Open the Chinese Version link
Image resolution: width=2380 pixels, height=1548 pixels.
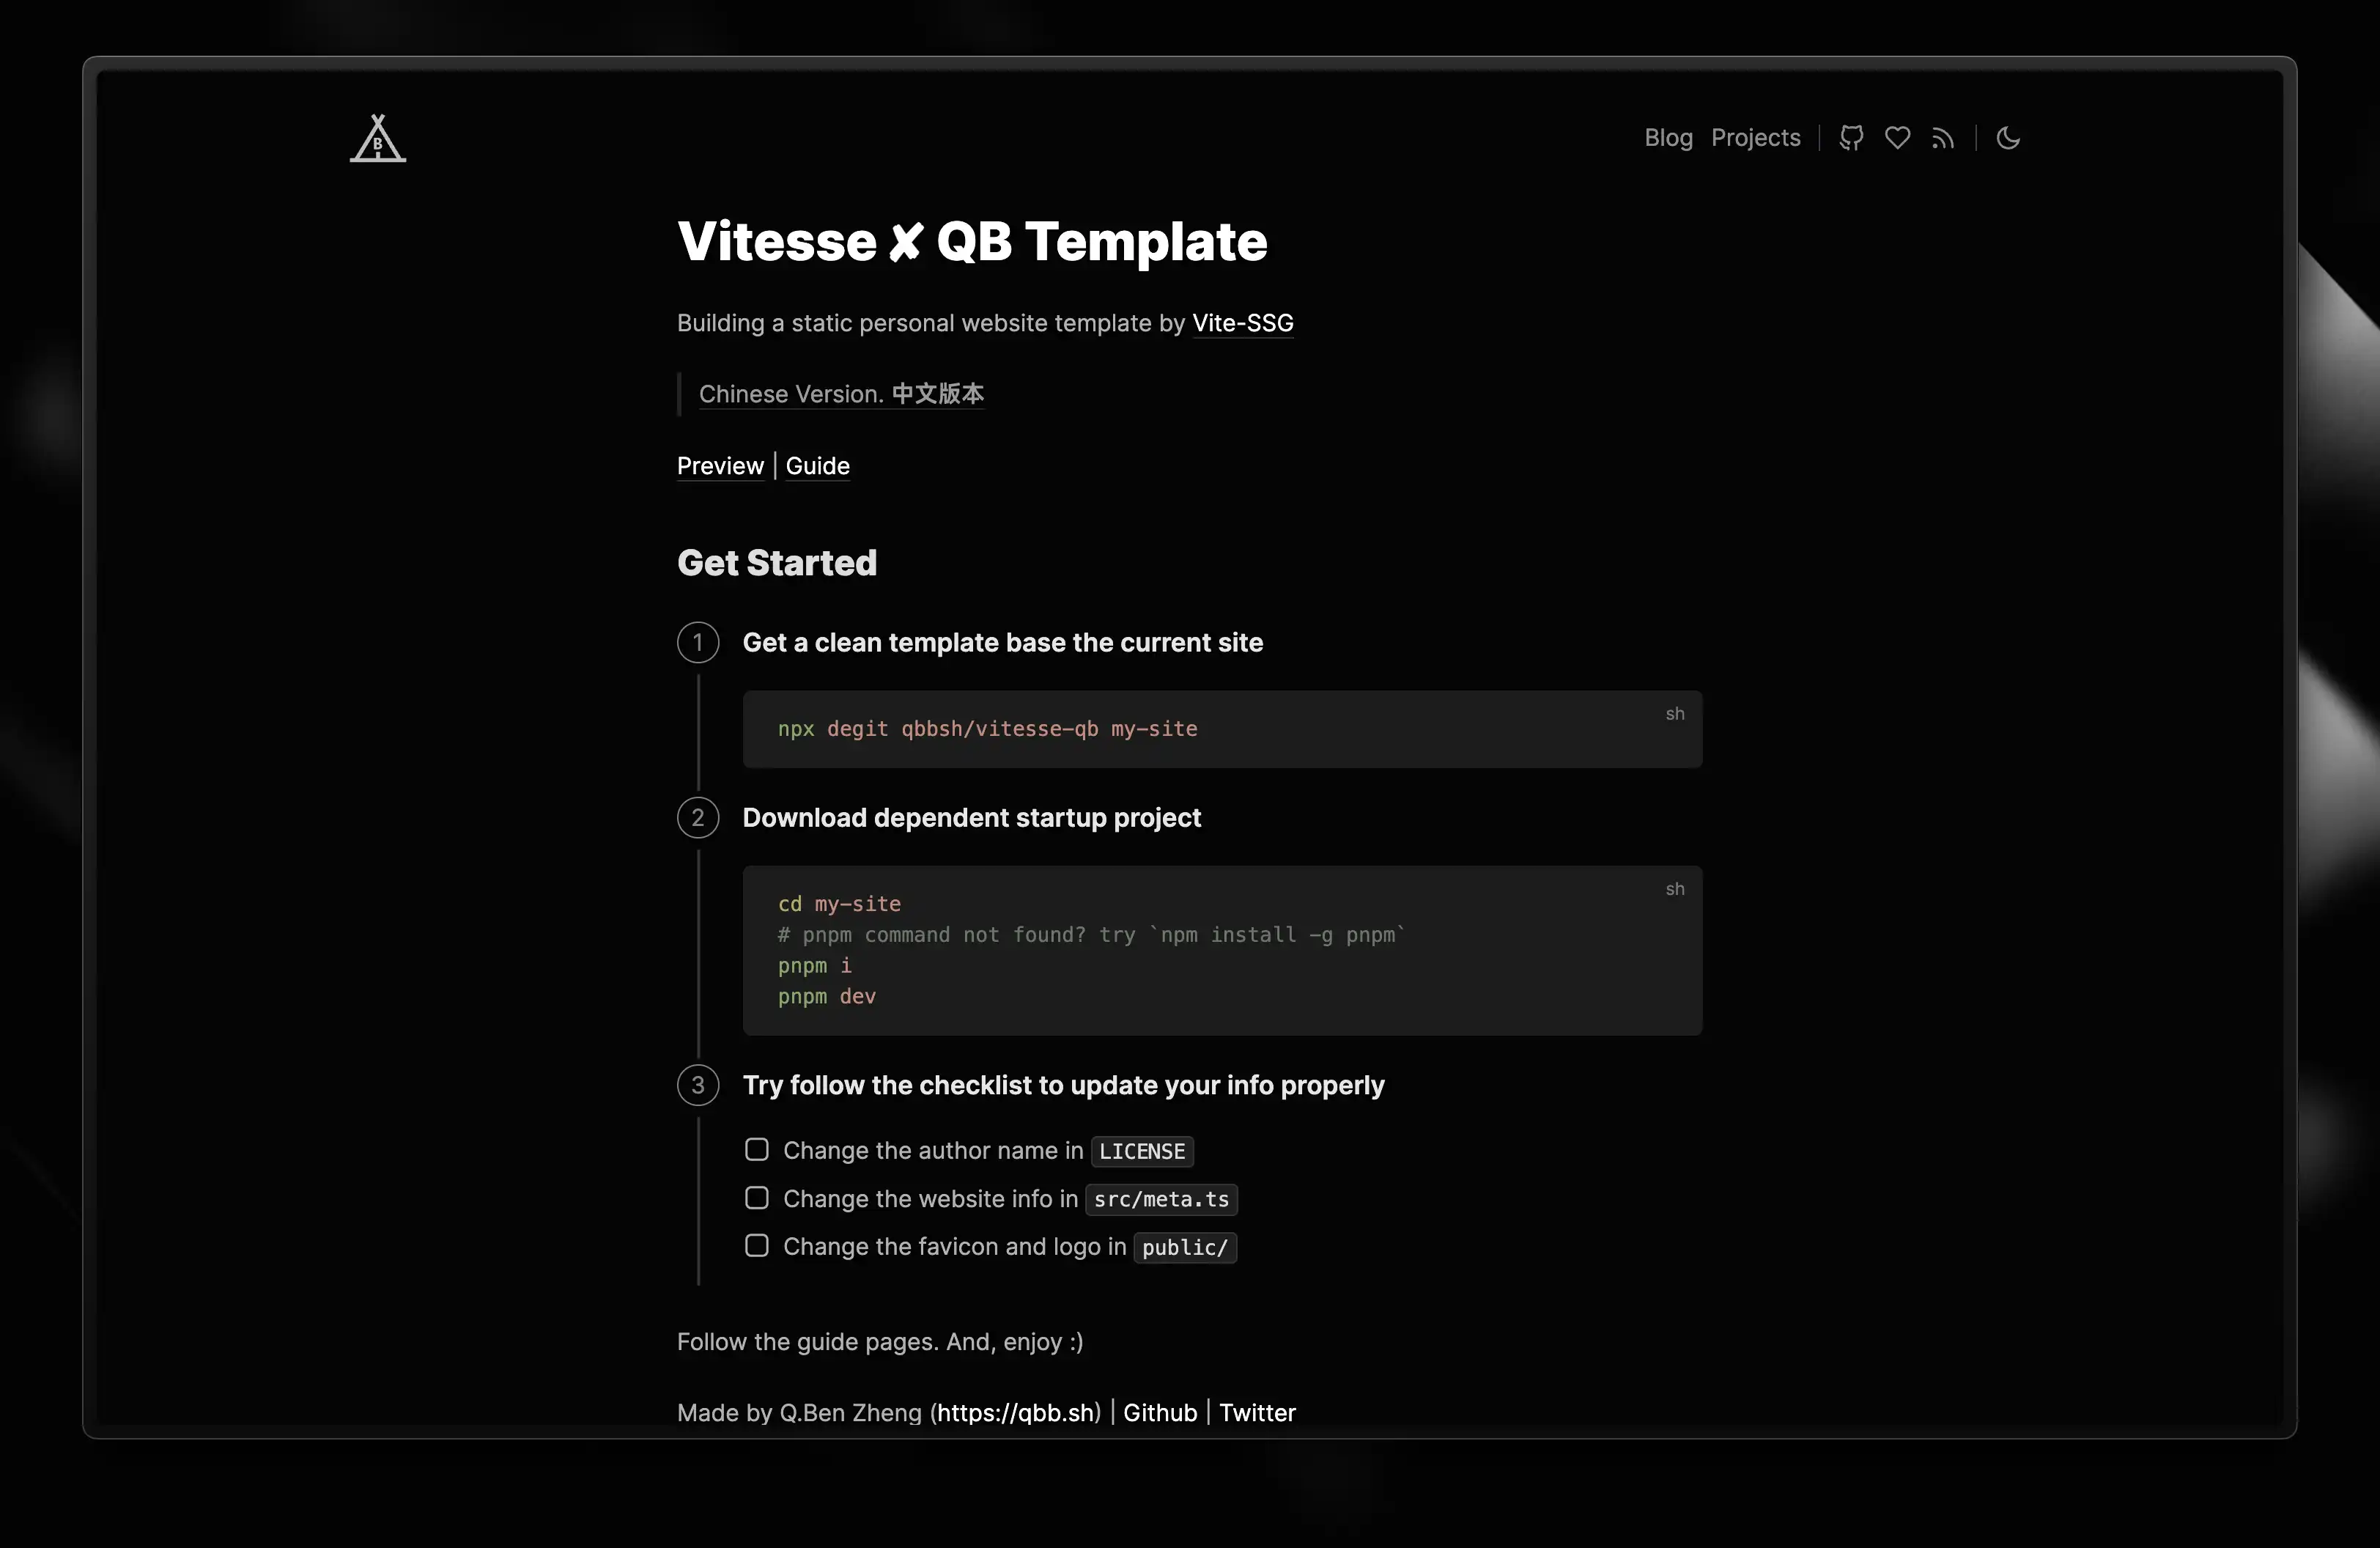841,394
